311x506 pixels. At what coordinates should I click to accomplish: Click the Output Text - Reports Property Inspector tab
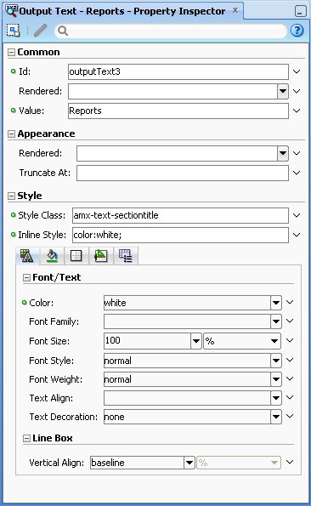122,11
